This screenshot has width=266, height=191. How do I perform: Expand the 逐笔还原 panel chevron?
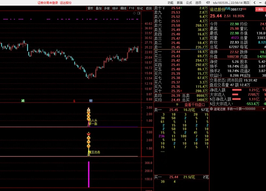coord(211,109)
